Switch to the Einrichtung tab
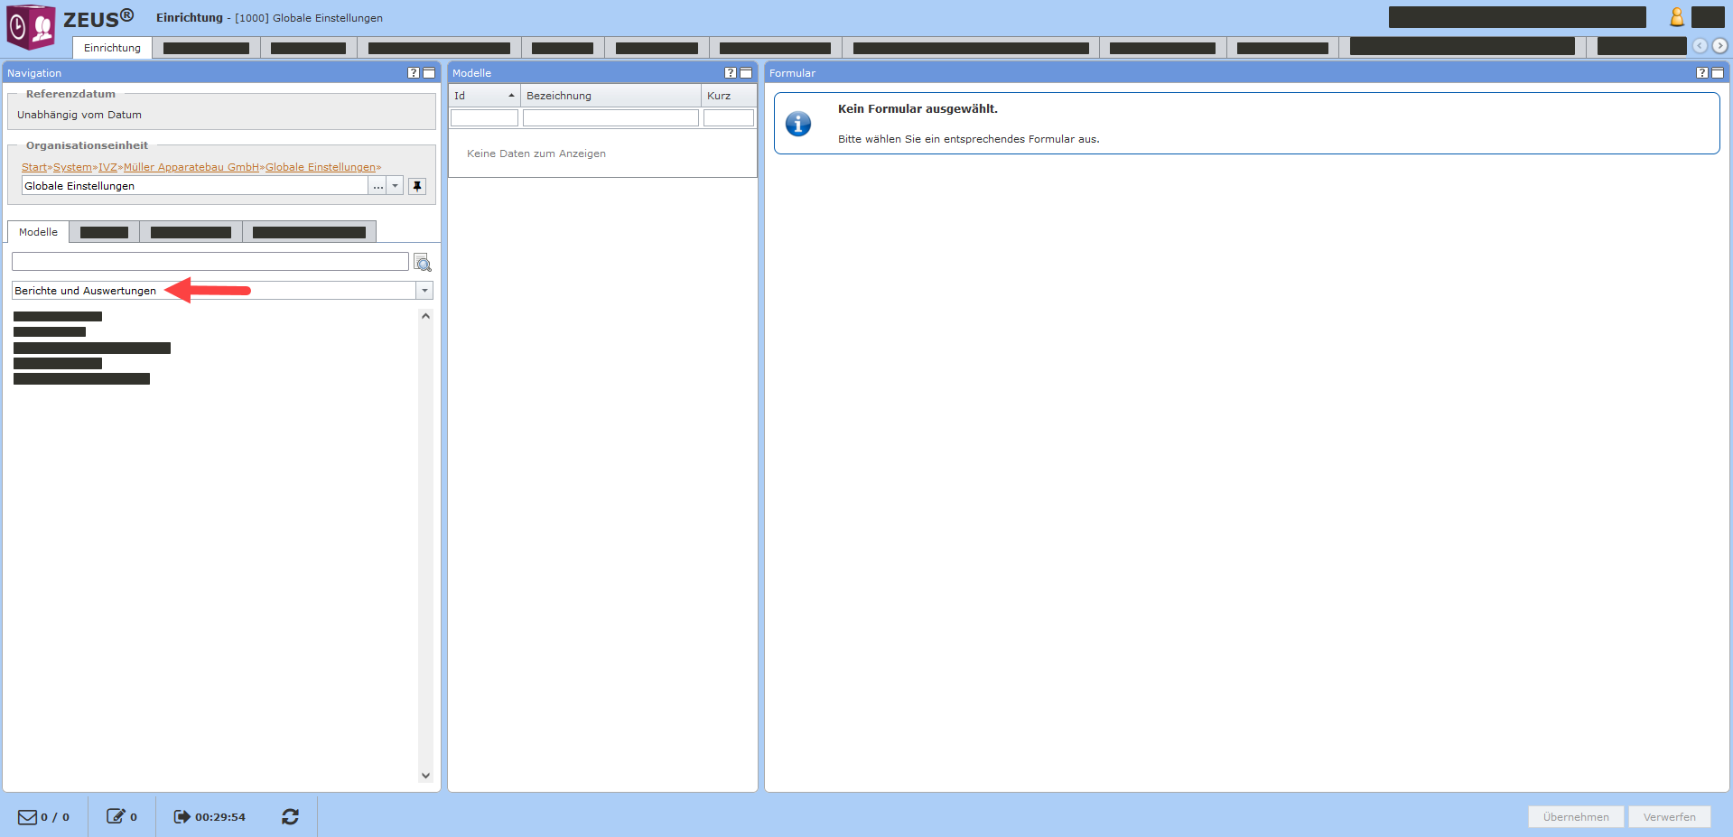Viewport: 1733px width, 837px height. point(112,48)
